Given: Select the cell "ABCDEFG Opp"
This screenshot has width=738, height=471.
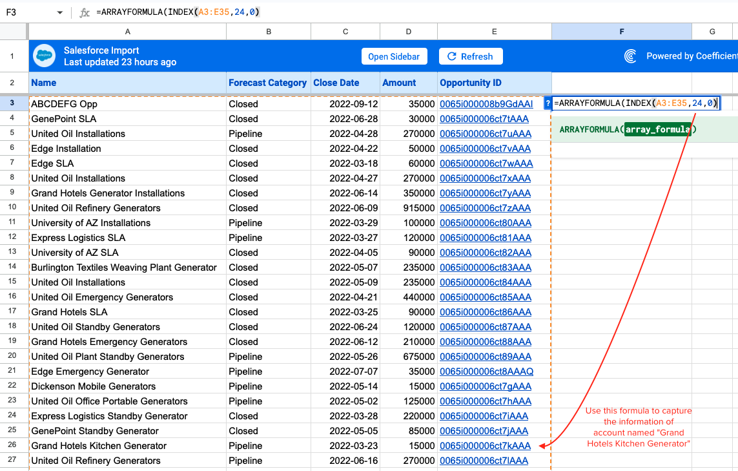Looking at the screenshot, I should [x=128, y=104].
